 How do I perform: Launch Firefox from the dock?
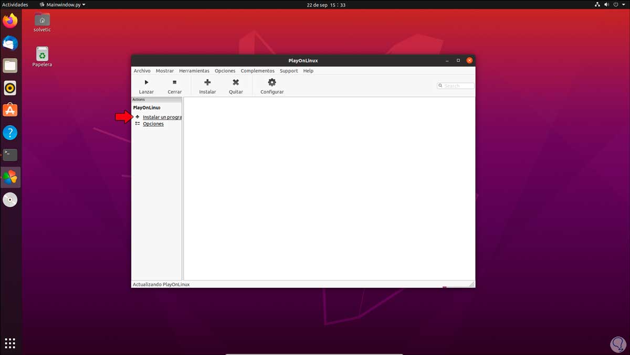10,21
